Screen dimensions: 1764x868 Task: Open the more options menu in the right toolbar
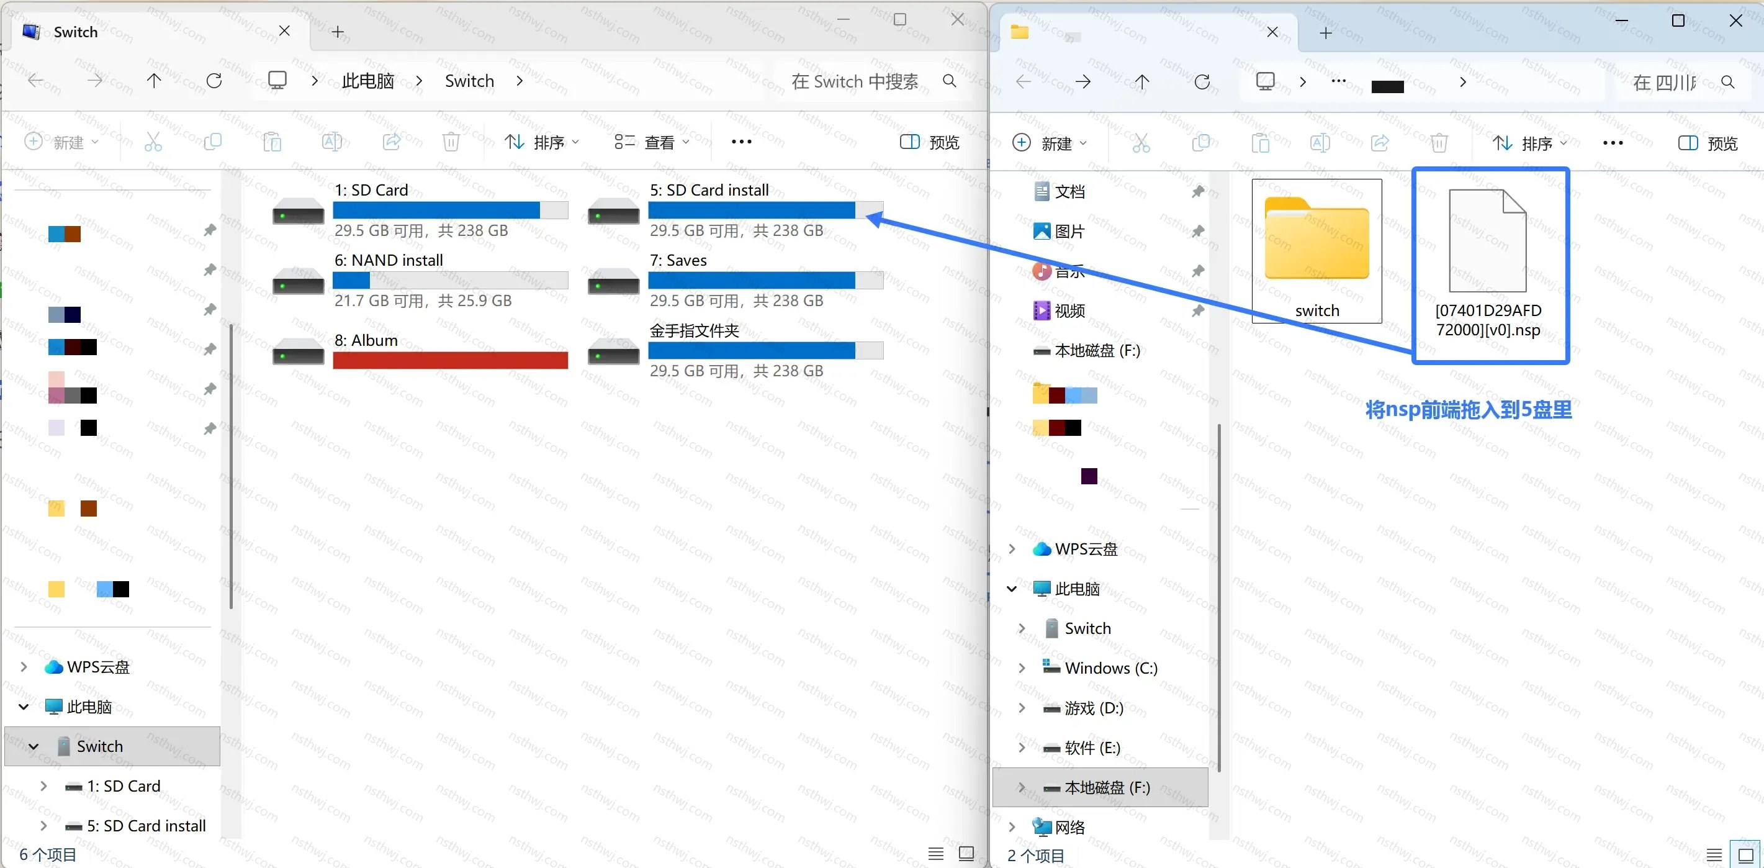click(1613, 143)
